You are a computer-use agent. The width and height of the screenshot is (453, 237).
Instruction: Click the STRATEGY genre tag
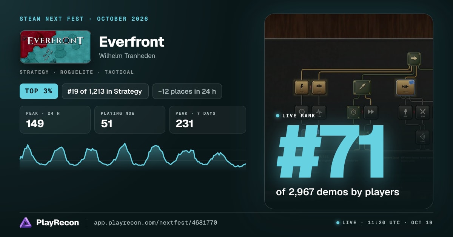pyautogui.click(x=34, y=72)
